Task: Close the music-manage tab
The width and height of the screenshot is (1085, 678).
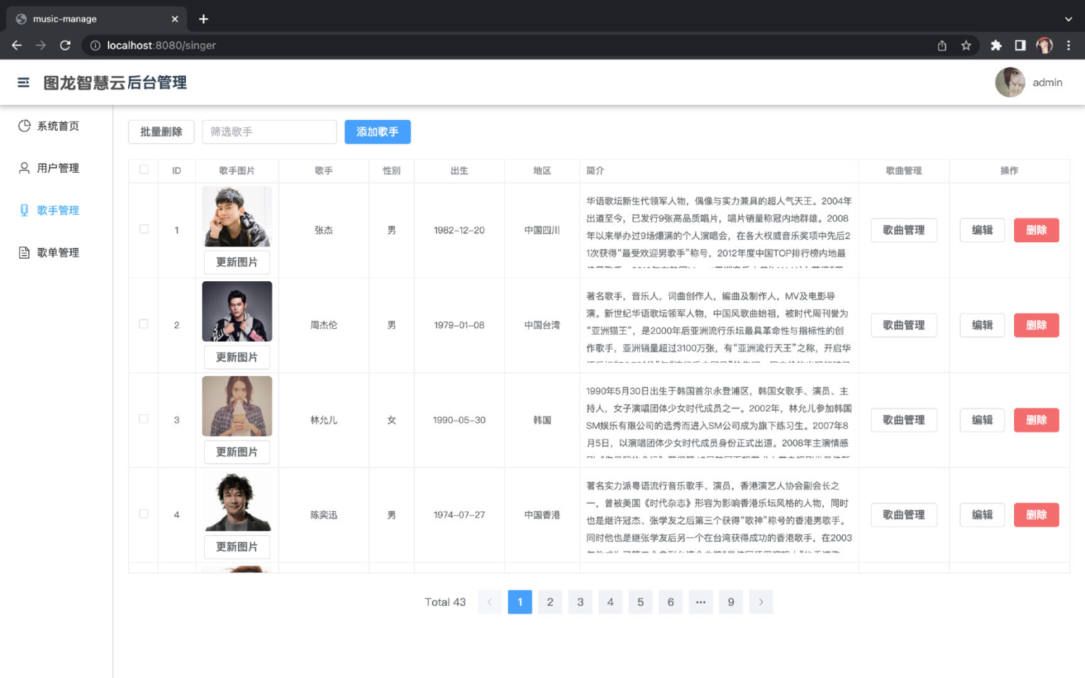Action: [x=174, y=19]
